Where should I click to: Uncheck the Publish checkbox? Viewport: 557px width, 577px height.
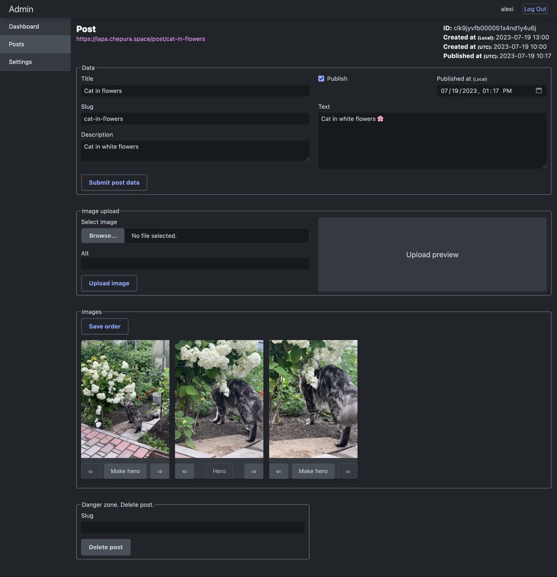(321, 78)
